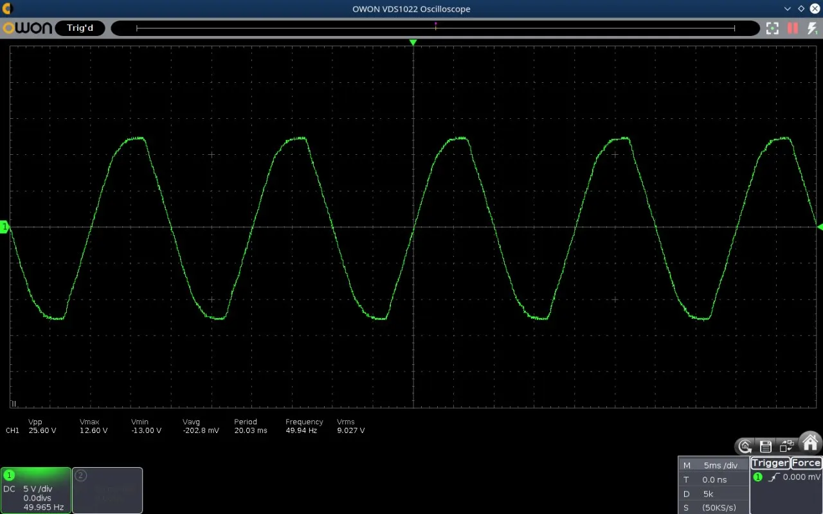Open the D 5k record depth setting
This screenshot has height=514, width=823.
714,494
